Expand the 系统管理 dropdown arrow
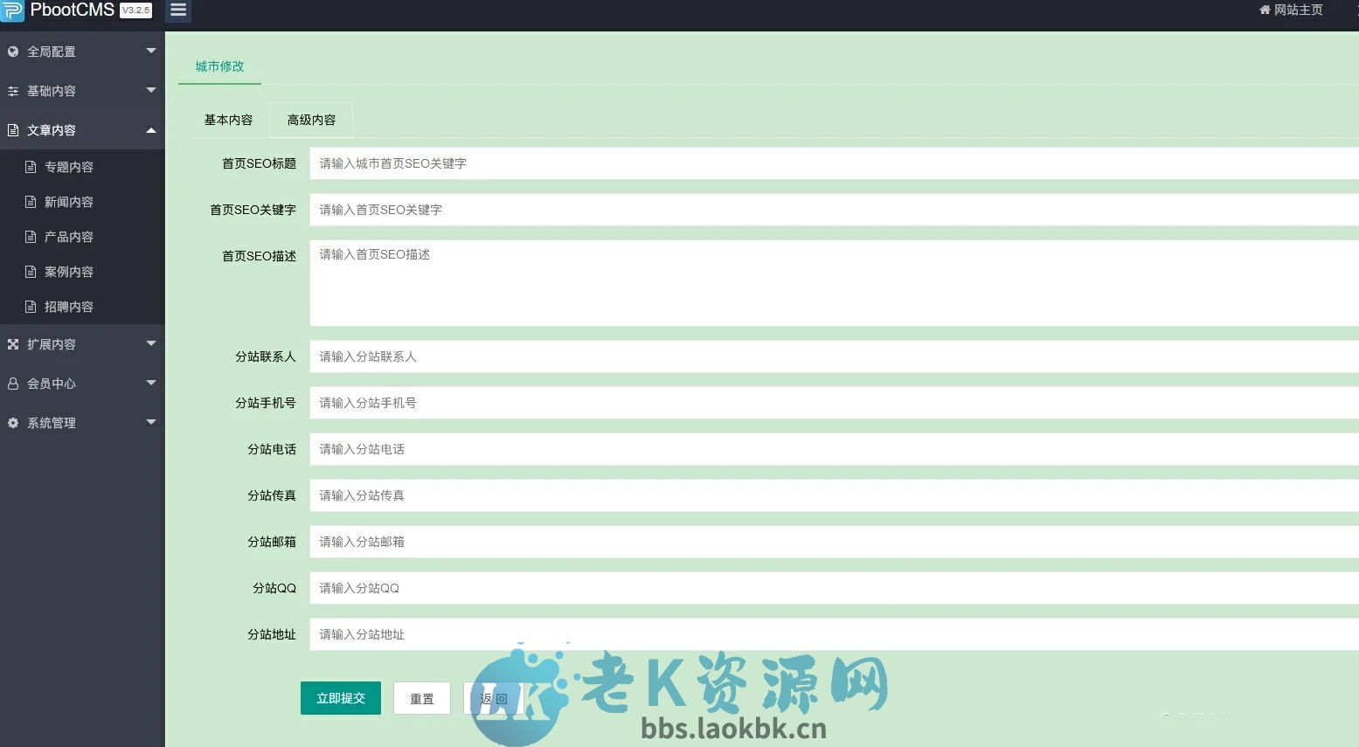The image size is (1359, 747). point(150,422)
